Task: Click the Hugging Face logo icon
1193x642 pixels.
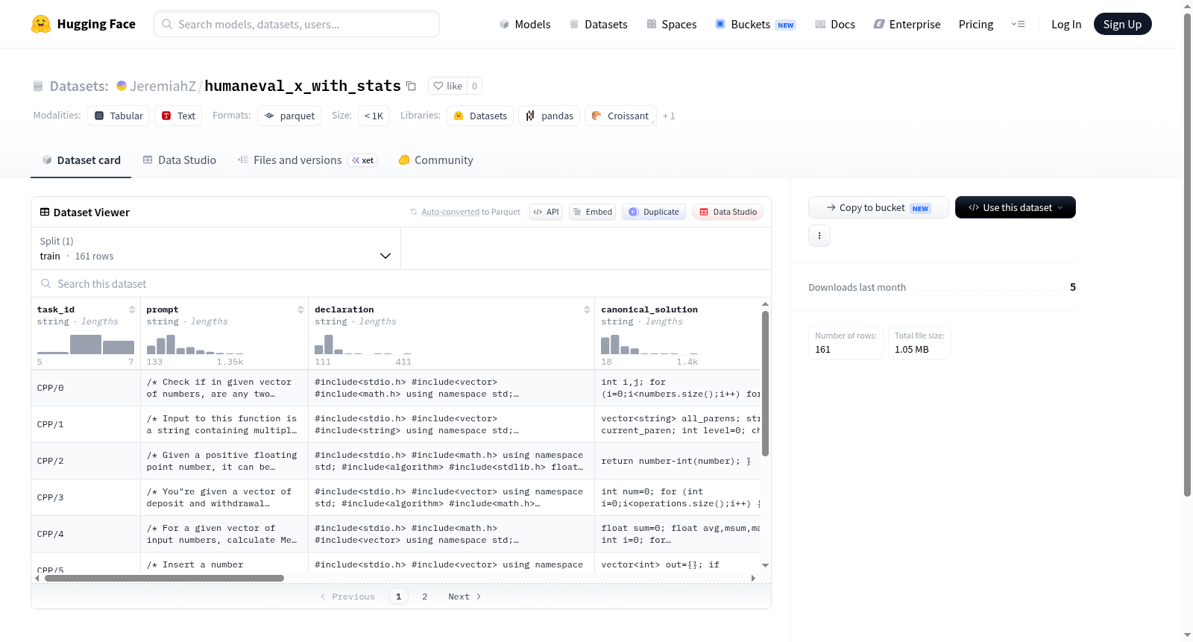Action: point(41,24)
